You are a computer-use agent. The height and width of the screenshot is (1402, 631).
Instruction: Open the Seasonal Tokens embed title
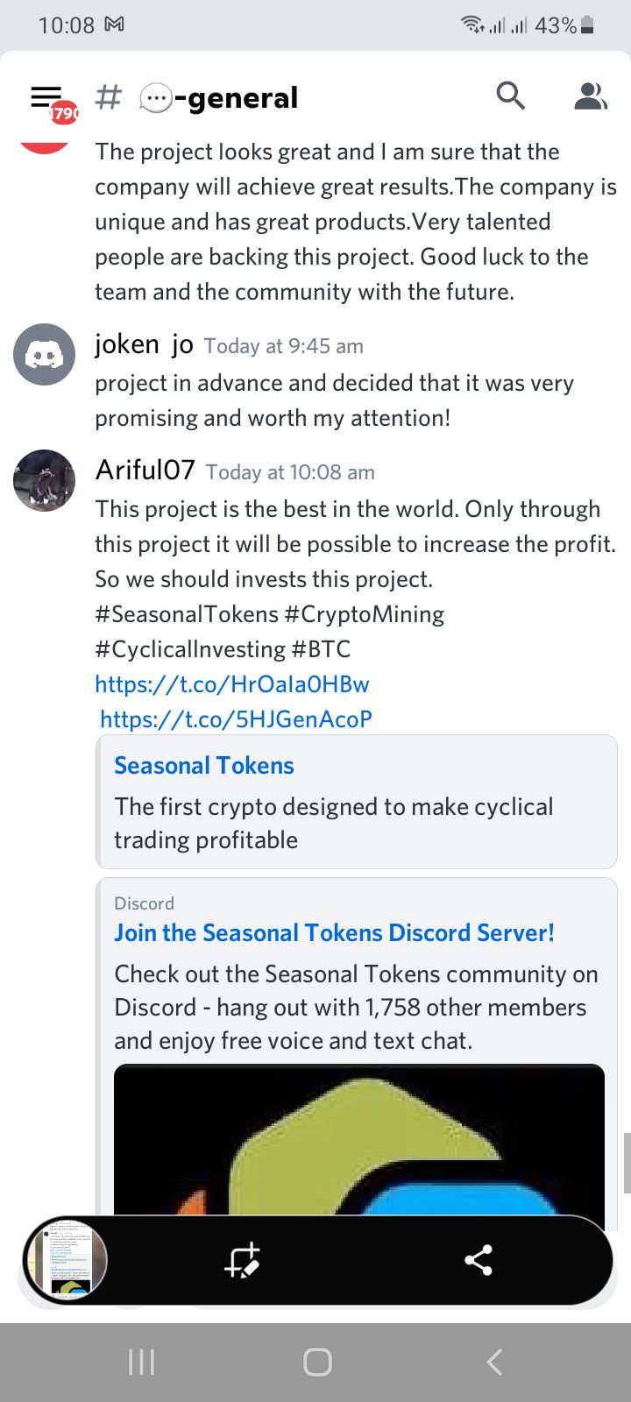(204, 766)
